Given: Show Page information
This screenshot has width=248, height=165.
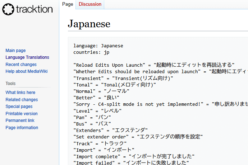Looking at the screenshot, I should point(22,128).
